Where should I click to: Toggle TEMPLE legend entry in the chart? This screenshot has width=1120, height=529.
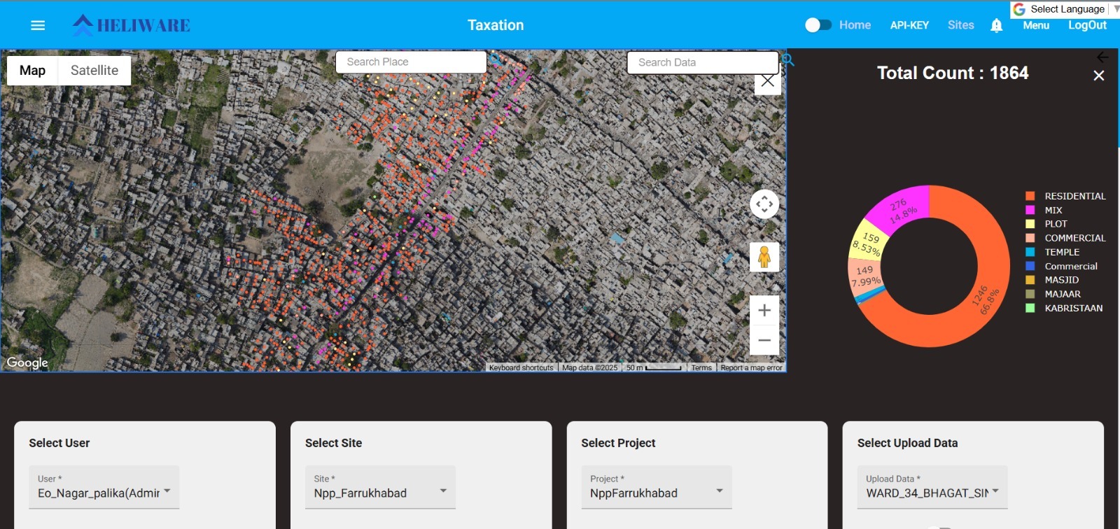pos(1052,252)
